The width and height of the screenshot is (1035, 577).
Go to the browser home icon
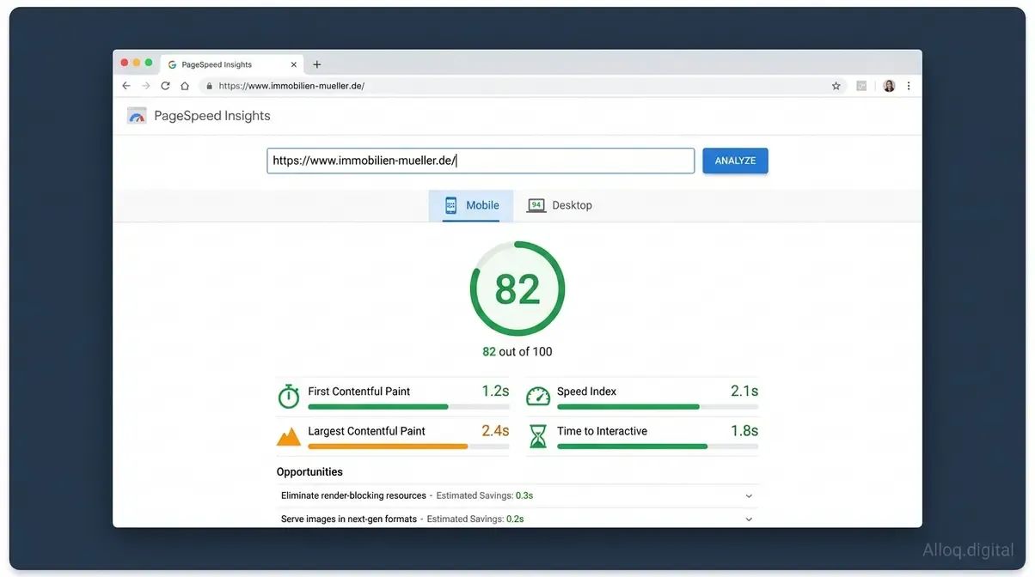click(x=185, y=86)
